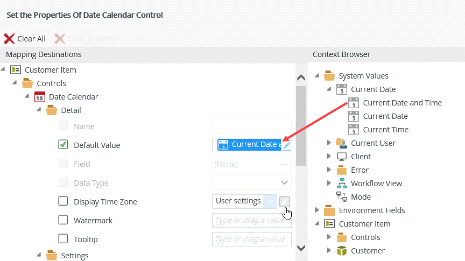The width and height of the screenshot is (465, 261).
Task: Click the Workflow View icon
Action: (x=342, y=184)
